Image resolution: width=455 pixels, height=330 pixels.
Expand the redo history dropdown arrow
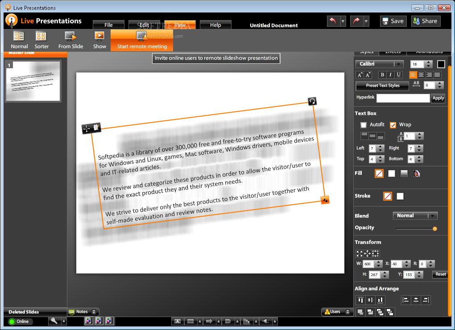click(x=366, y=21)
